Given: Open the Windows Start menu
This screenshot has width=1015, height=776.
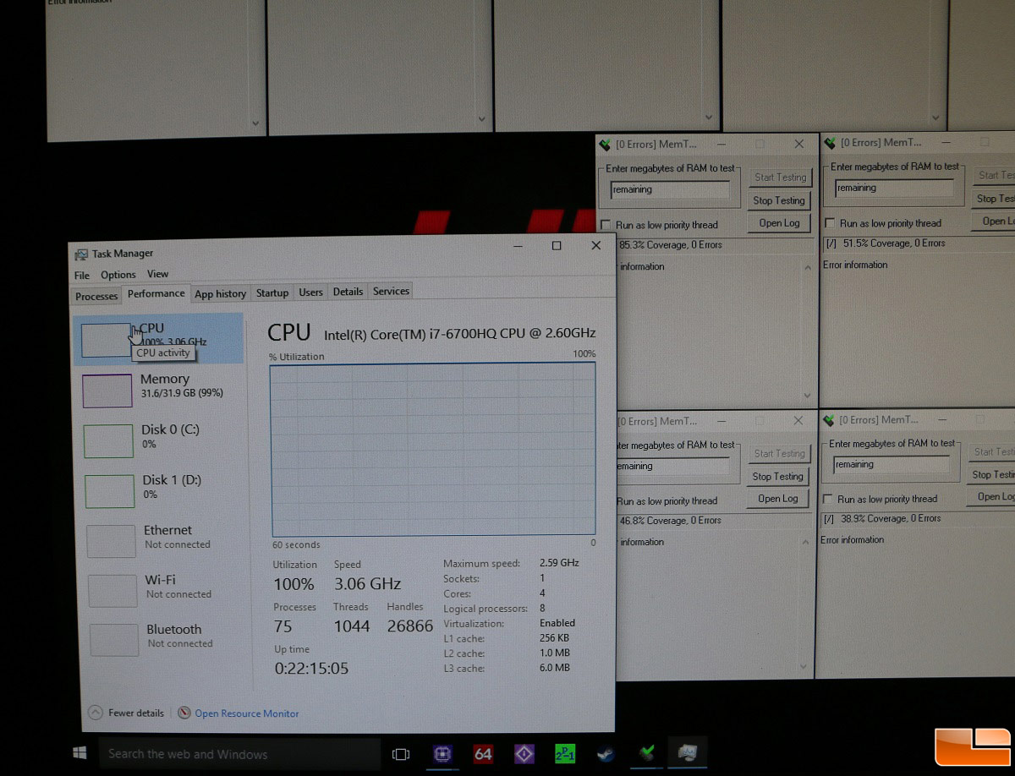Looking at the screenshot, I should 81,753.
